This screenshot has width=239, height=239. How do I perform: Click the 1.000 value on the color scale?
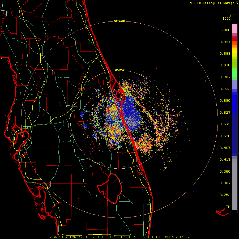point(225,30)
